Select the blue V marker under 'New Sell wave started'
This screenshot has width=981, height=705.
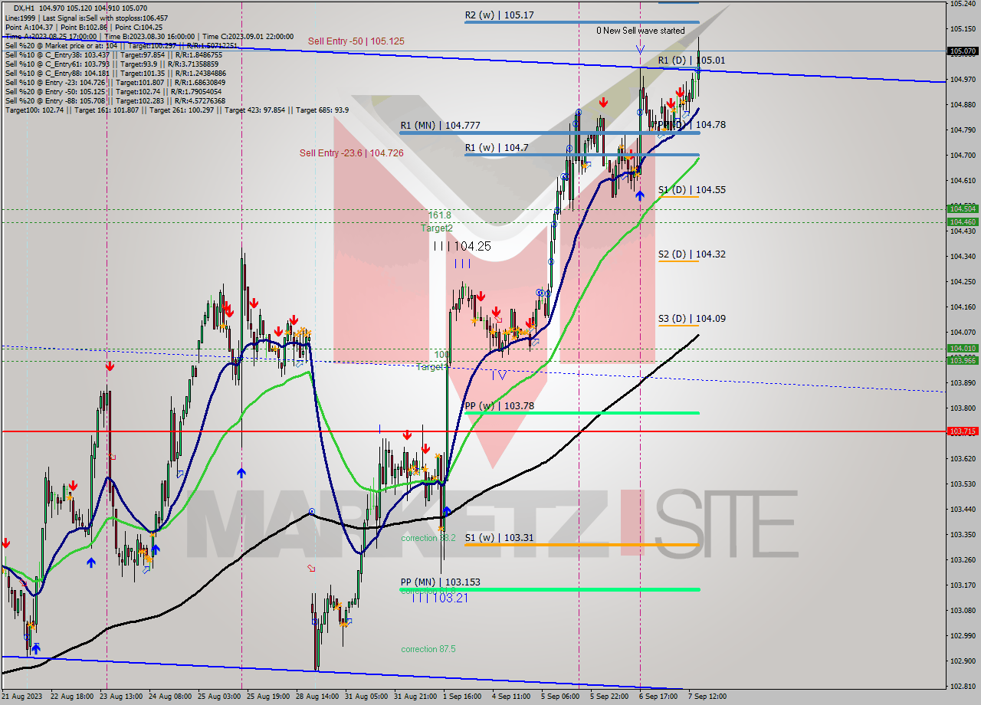(640, 49)
